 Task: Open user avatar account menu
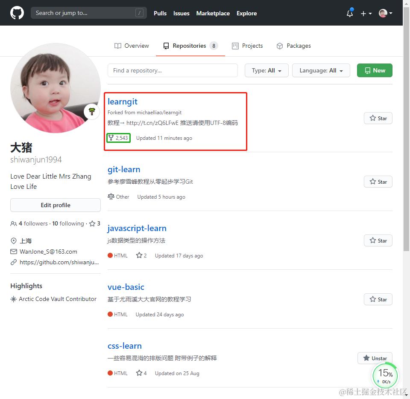click(385, 13)
